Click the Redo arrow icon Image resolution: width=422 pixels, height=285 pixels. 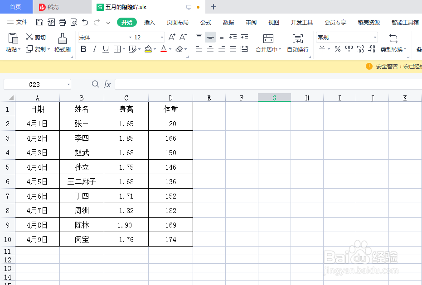97,22
